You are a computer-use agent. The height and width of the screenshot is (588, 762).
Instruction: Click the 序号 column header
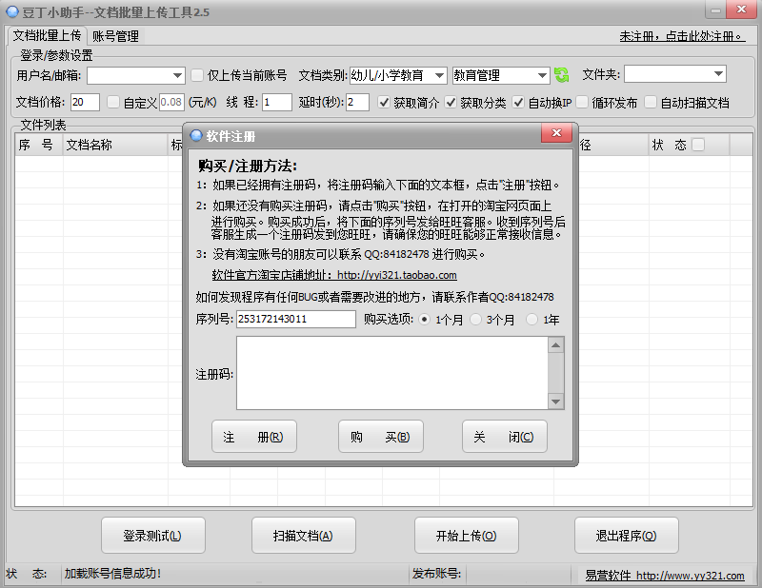pos(39,145)
